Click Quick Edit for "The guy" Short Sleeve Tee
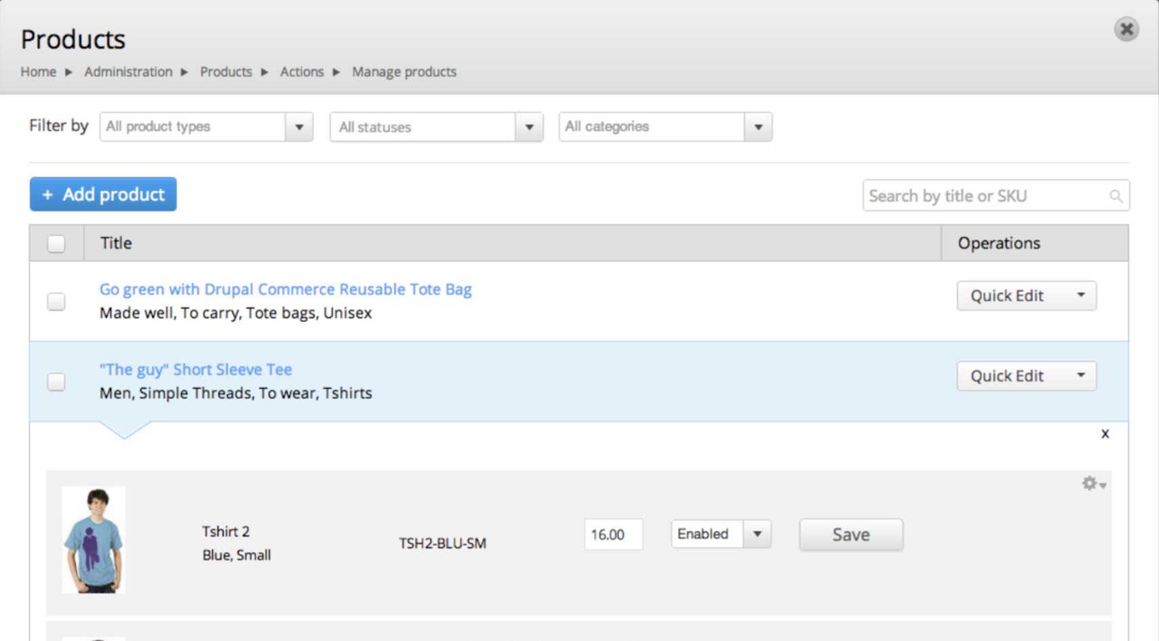This screenshot has height=641, width=1159. click(x=1007, y=375)
